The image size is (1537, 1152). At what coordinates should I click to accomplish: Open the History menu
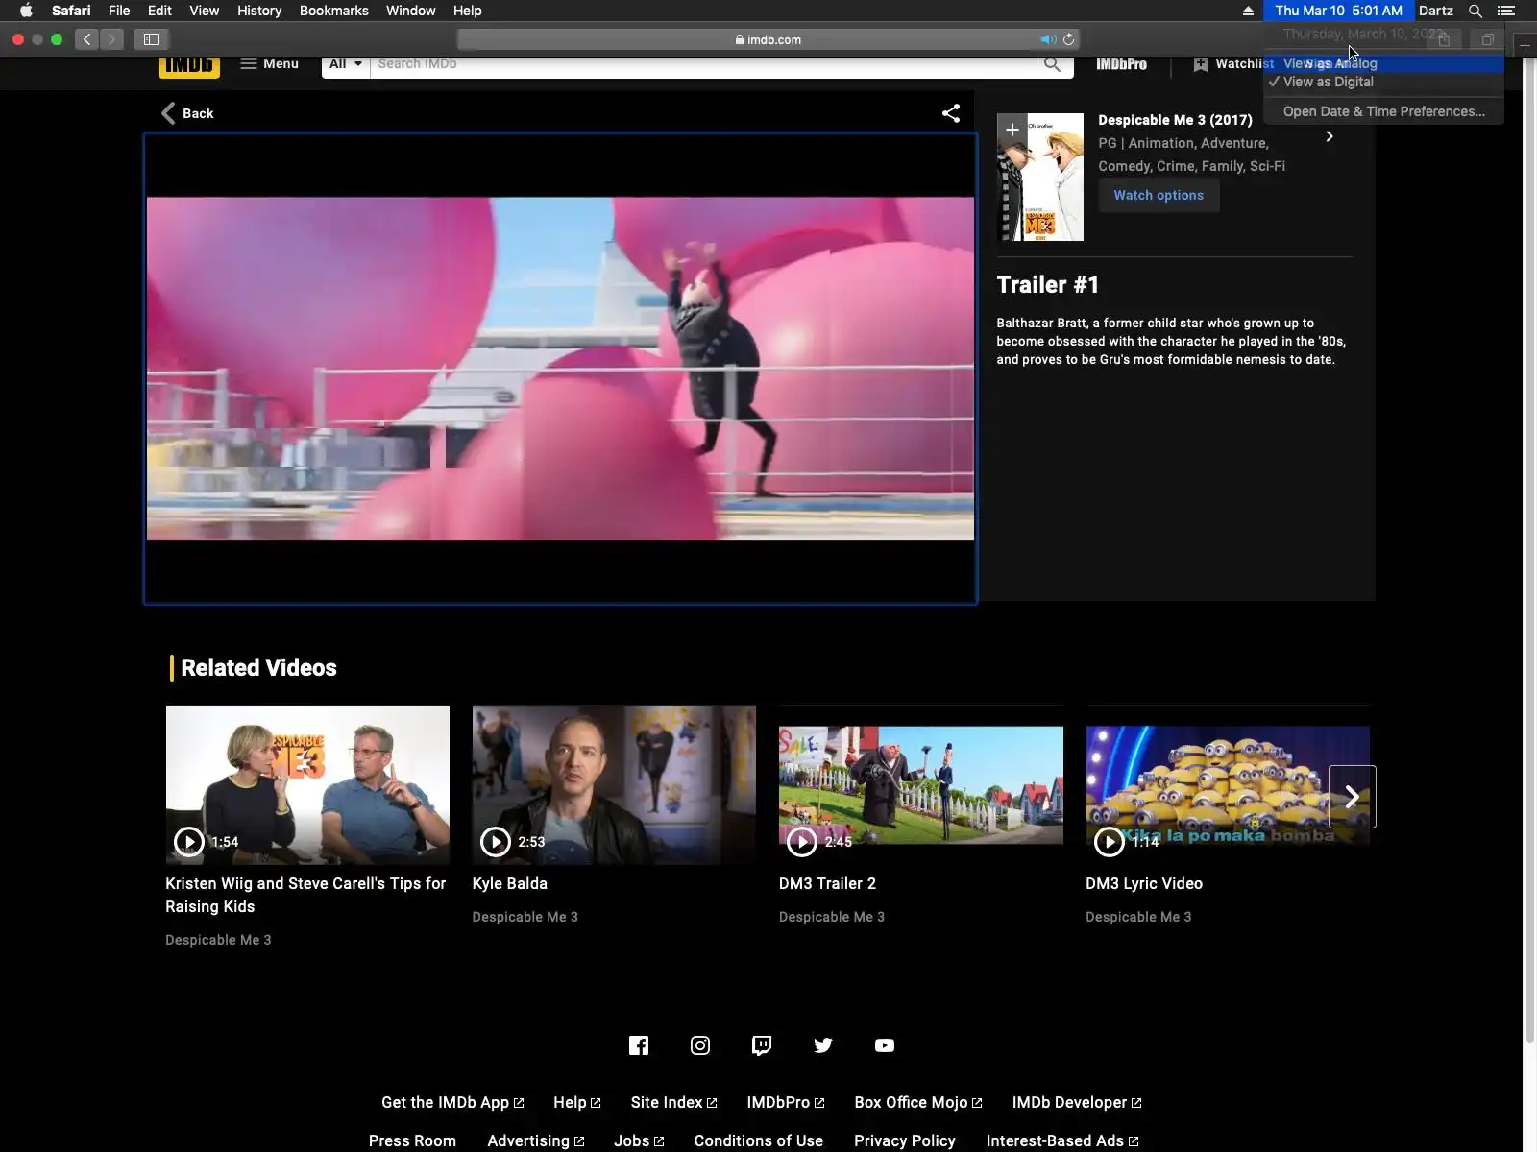[x=259, y=11]
